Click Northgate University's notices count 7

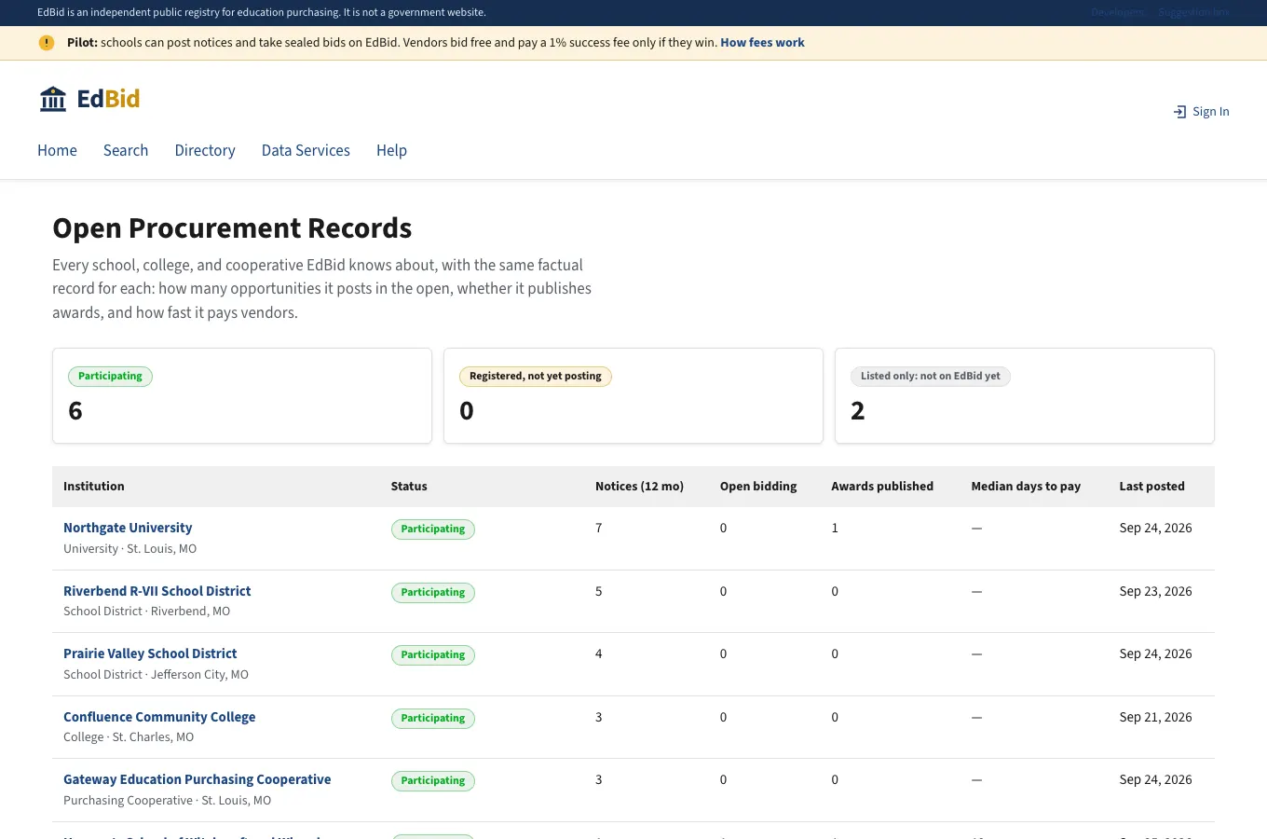pyautogui.click(x=599, y=528)
